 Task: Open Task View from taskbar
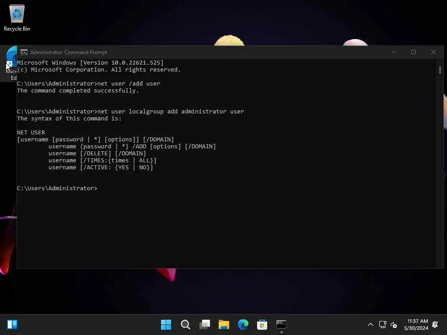[x=205, y=325]
